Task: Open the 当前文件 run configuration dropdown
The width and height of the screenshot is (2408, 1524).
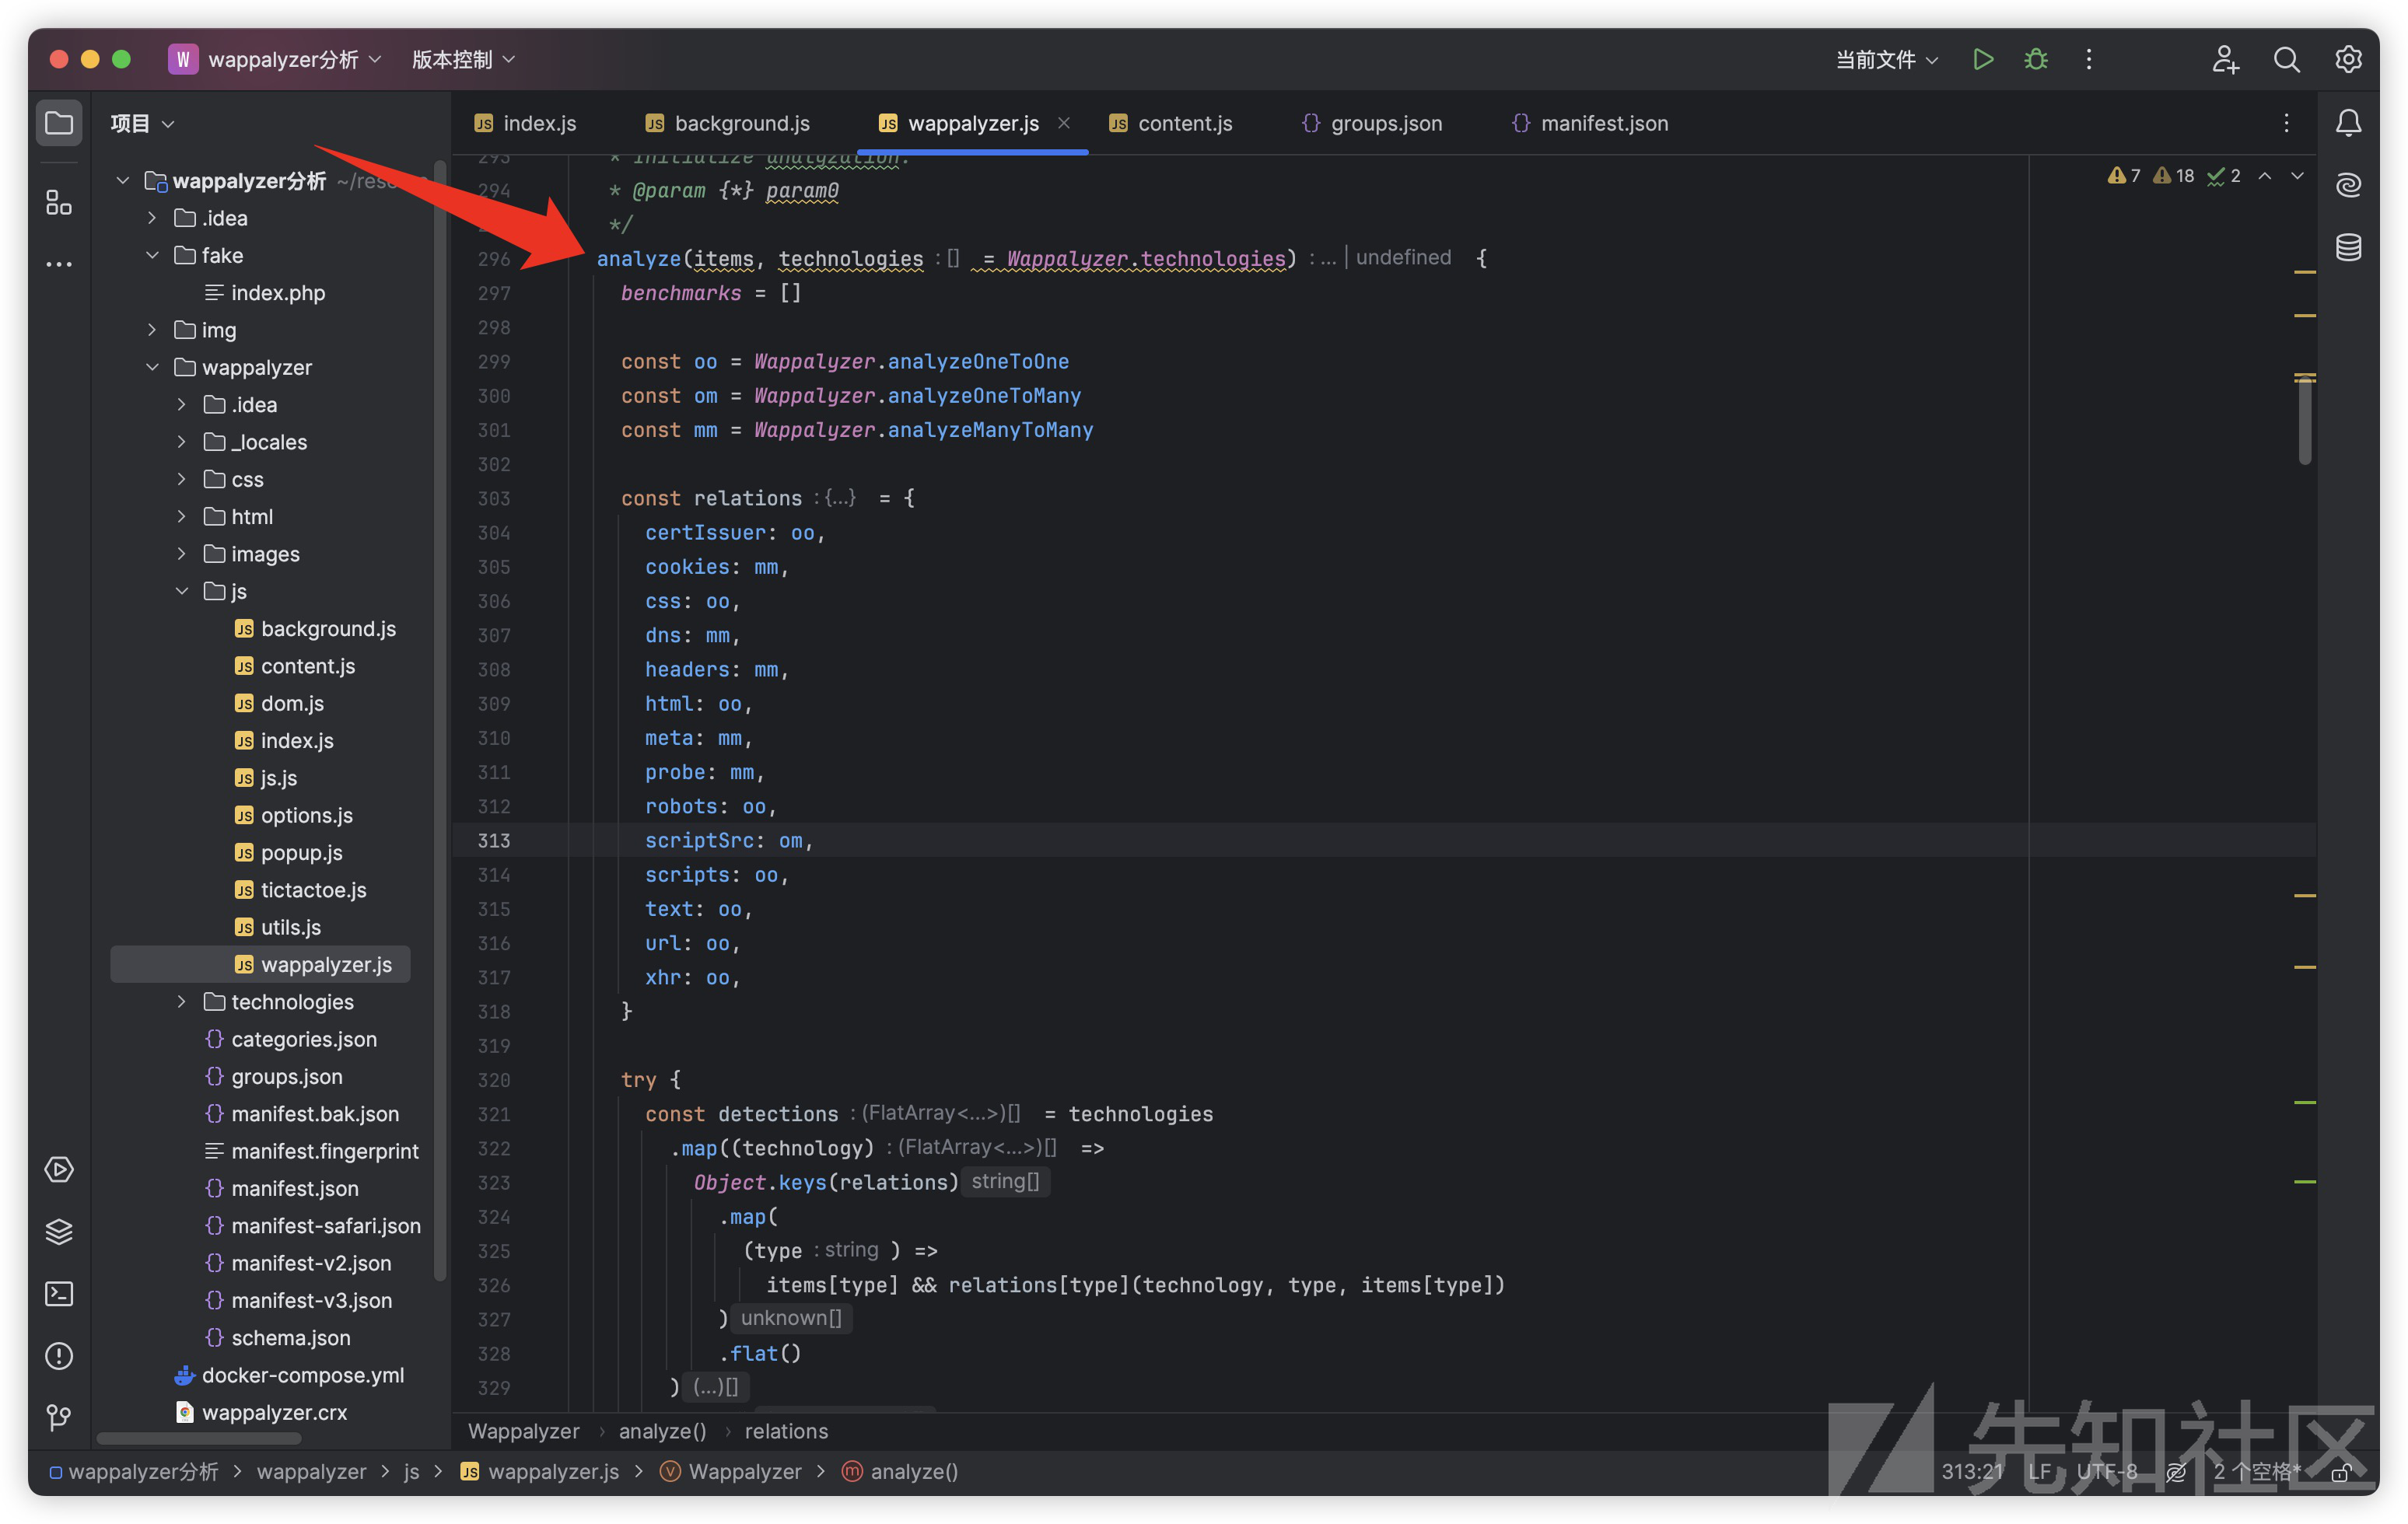Action: pos(1886,59)
